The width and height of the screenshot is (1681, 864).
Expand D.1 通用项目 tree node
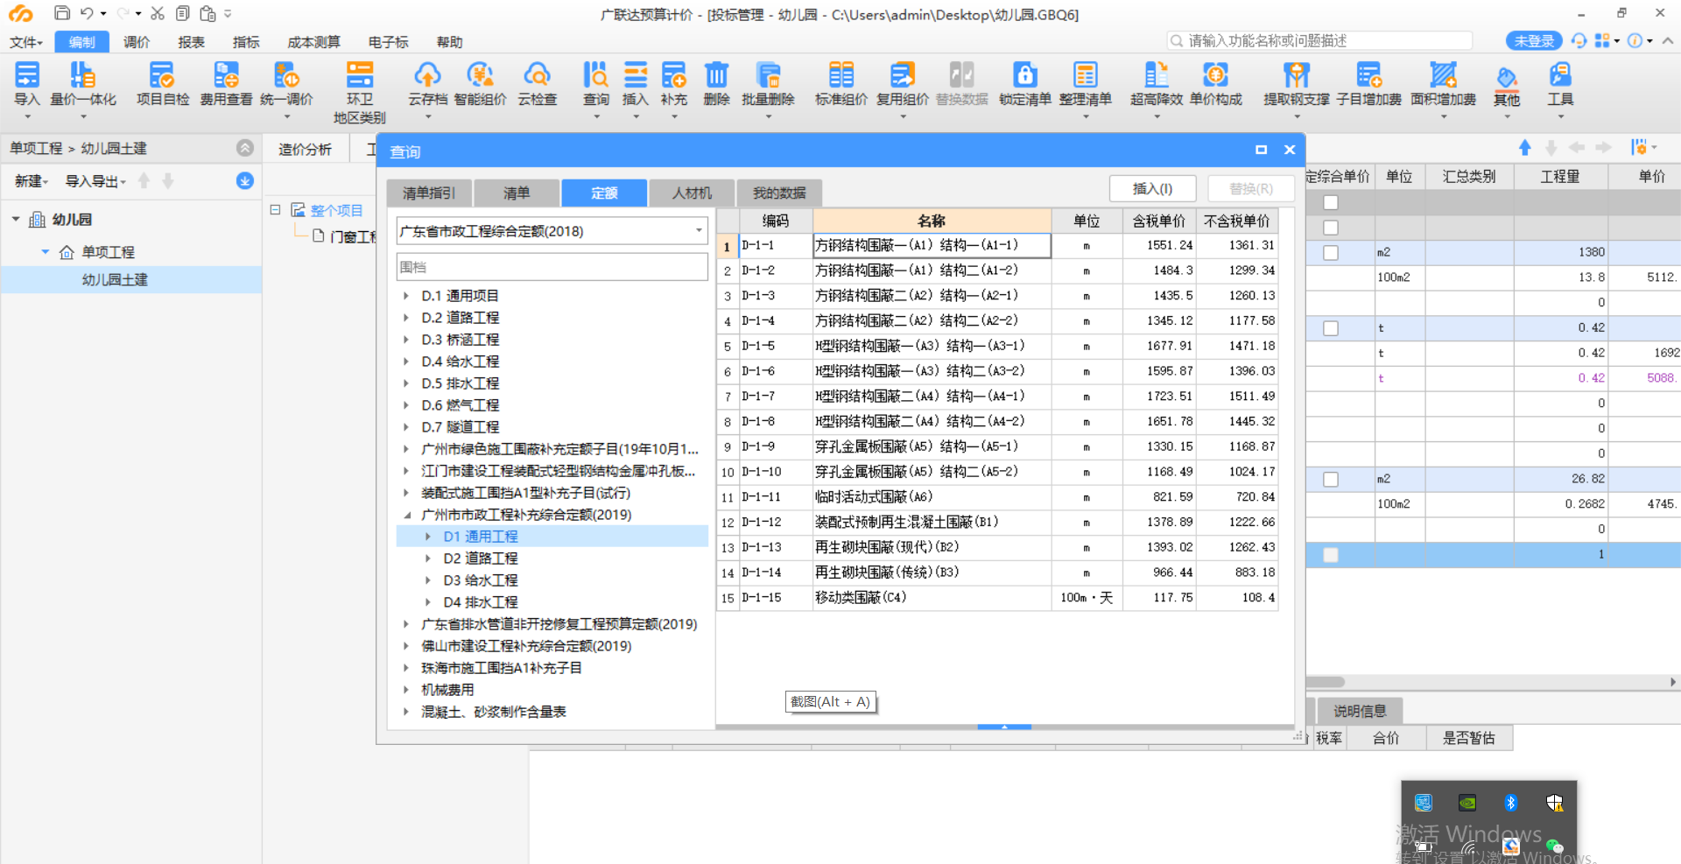tap(406, 296)
